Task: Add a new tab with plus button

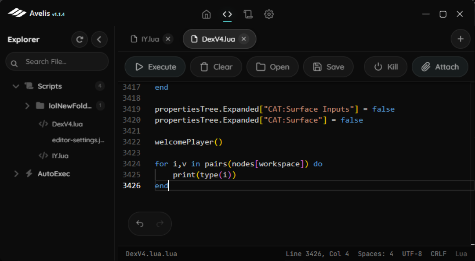Action: coord(460,39)
